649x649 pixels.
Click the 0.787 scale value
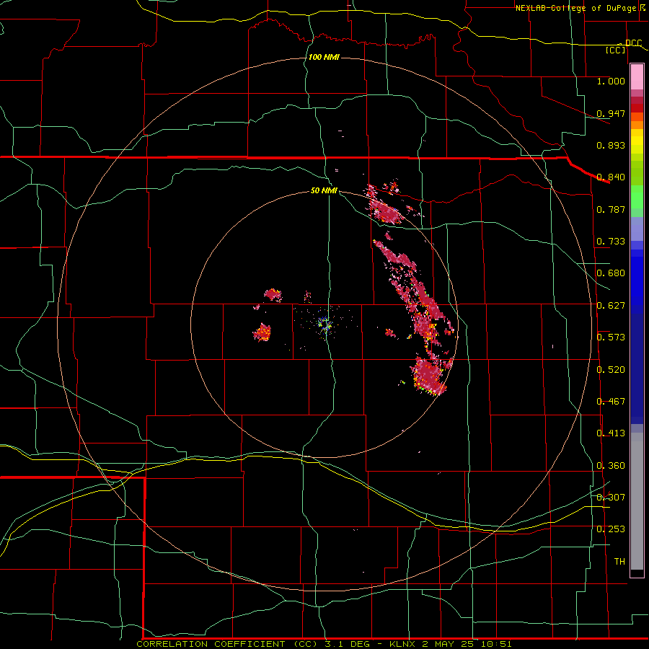[611, 209]
